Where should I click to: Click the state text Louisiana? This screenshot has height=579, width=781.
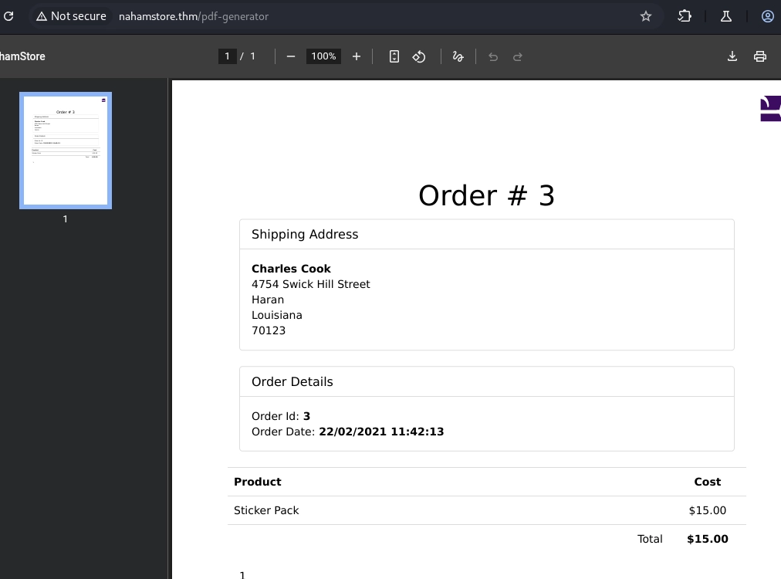click(277, 315)
